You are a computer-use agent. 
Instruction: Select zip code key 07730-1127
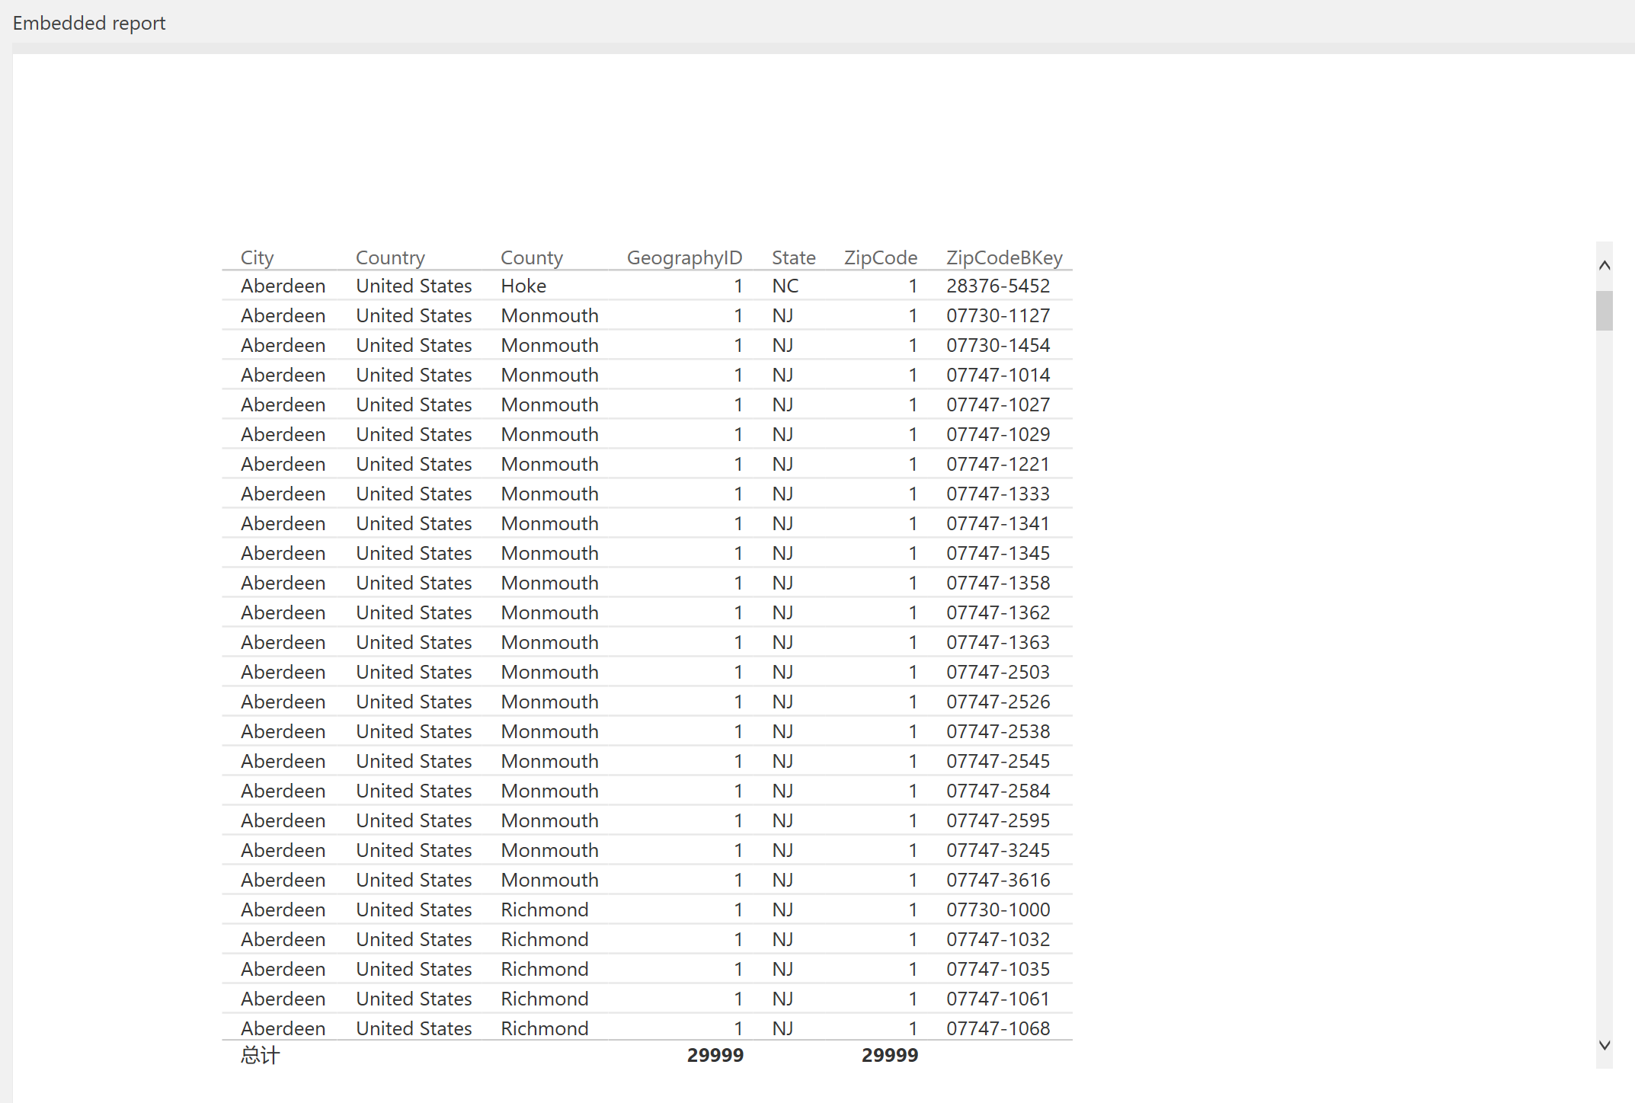click(997, 315)
